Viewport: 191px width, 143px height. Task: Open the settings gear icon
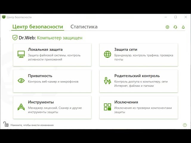click(167, 27)
